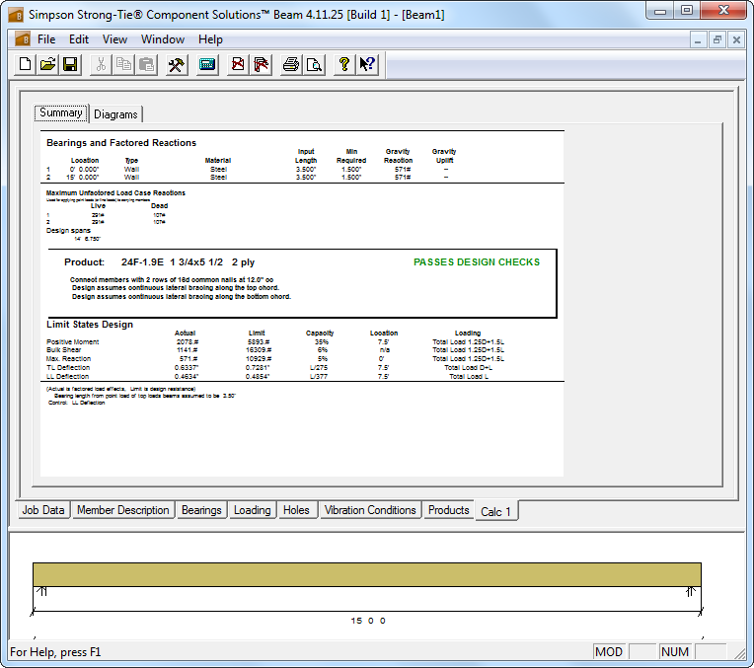This screenshot has height=668, width=754.
Task: Open the View menu
Action: tap(114, 39)
